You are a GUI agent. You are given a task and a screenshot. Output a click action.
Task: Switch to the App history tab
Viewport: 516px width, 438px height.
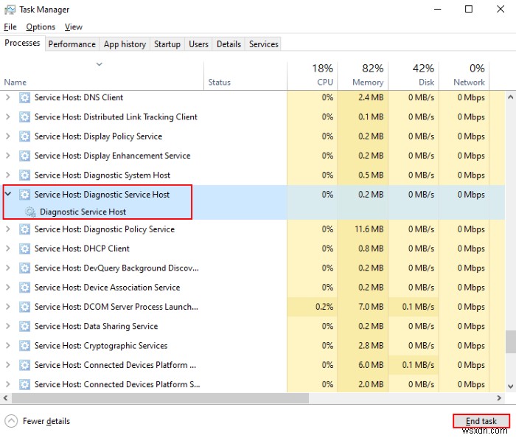pyautogui.click(x=125, y=44)
